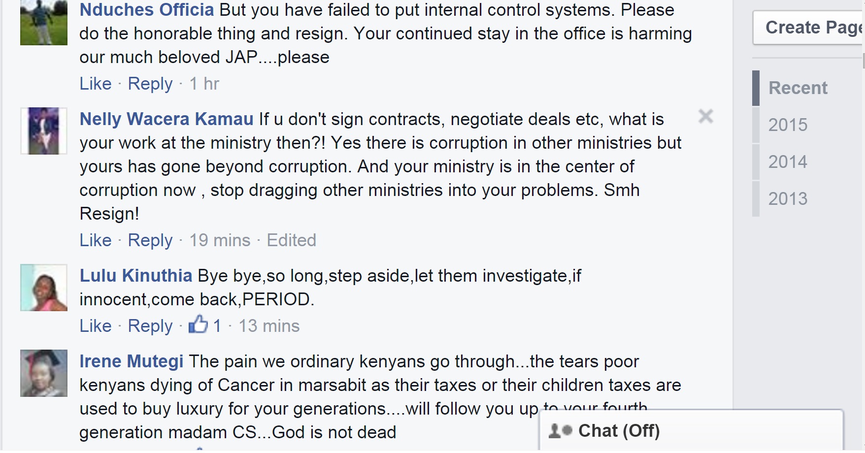The image size is (865, 453).
Task: Jump to 2015 in the timeline
Action: tap(788, 125)
